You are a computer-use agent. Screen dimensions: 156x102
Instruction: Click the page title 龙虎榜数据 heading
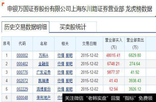click(139, 9)
